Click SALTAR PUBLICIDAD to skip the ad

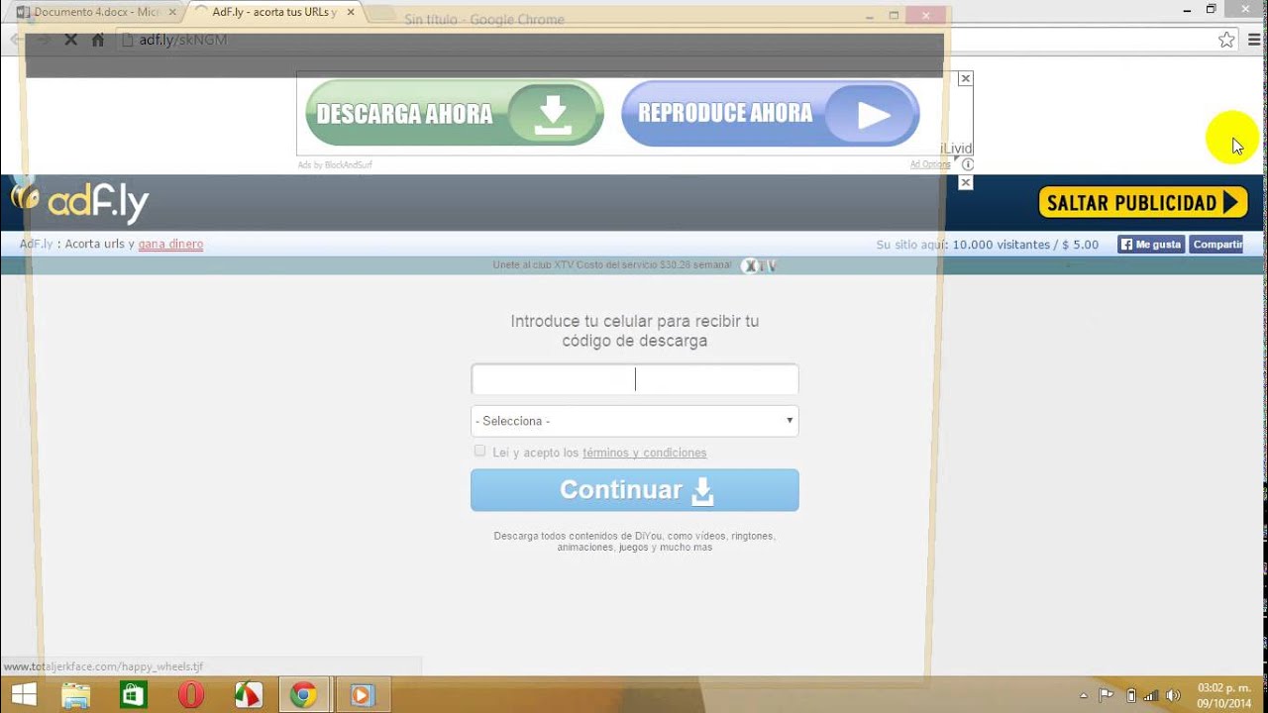point(1143,203)
